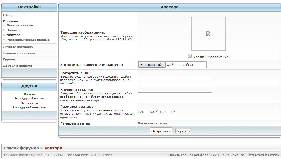This screenshot has width=281, height=159.
Task: Open the 'Подпись' settings page
Action: (13, 30)
